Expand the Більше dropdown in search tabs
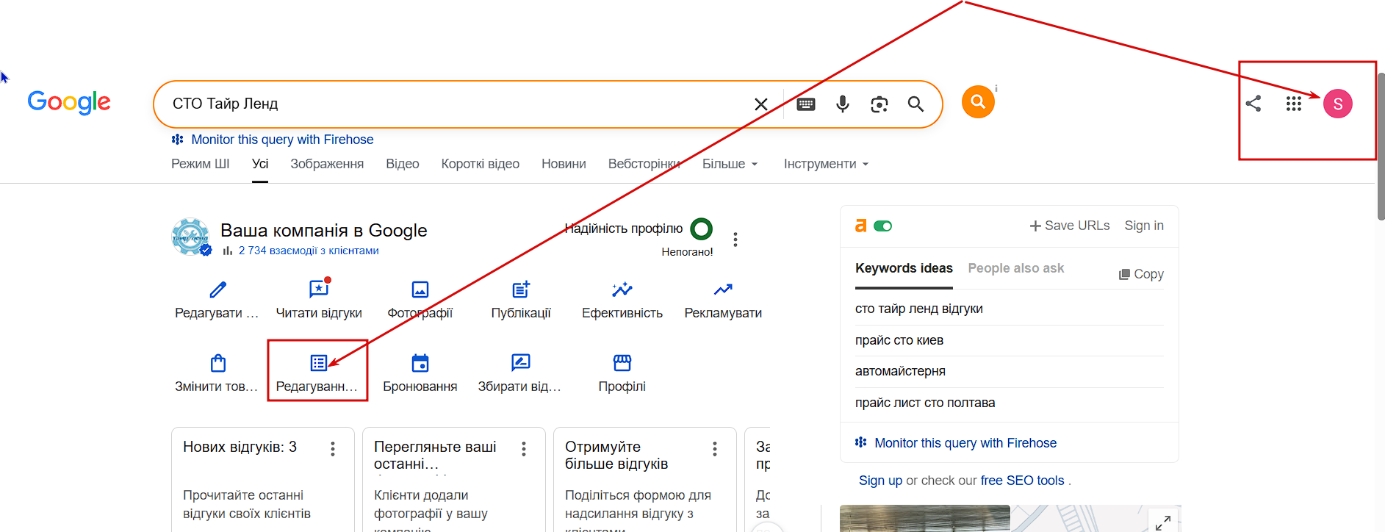Image resolution: width=1385 pixels, height=532 pixels. click(730, 164)
